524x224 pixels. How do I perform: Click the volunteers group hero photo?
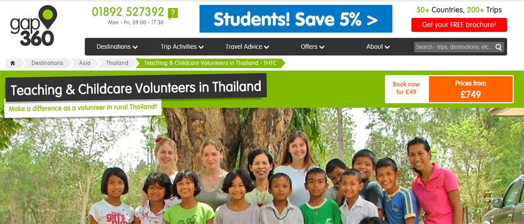pyautogui.click(x=262, y=165)
